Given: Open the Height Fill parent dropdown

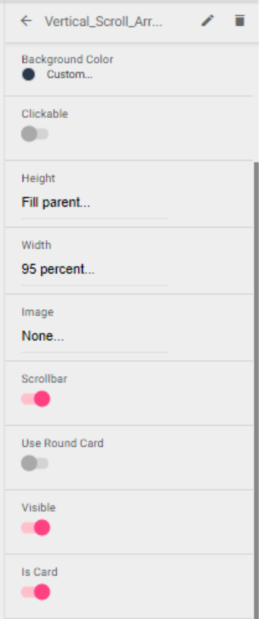Looking at the screenshot, I should point(56,203).
